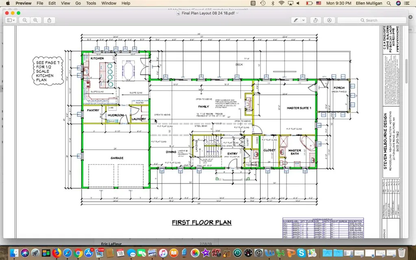This screenshot has height=260, width=416.
Task: Click the GARAGE room label
Action: pyautogui.click(x=117, y=158)
